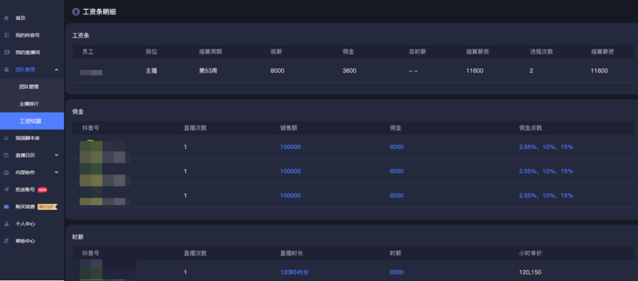Click the blurred employee name in the 工资条 row
This screenshot has width=638, height=281.
pos(91,73)
